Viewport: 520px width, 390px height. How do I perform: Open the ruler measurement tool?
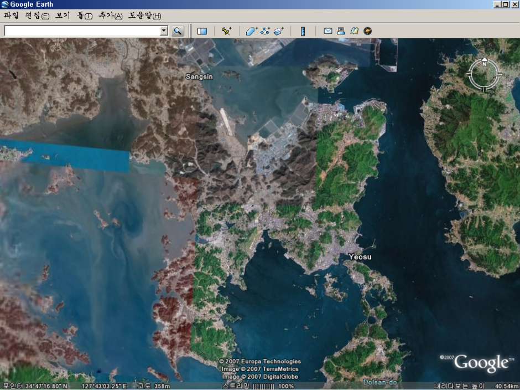(x=303, y=31)
